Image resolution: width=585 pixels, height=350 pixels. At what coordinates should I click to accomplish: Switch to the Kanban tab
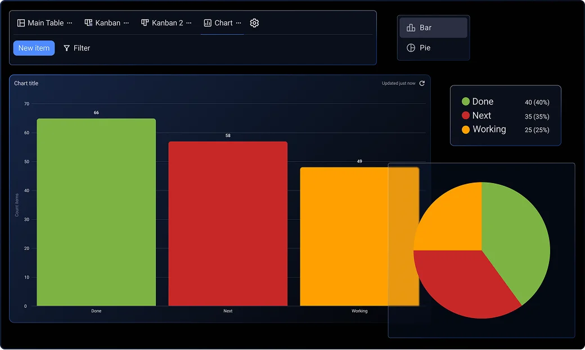pos(102,22)
